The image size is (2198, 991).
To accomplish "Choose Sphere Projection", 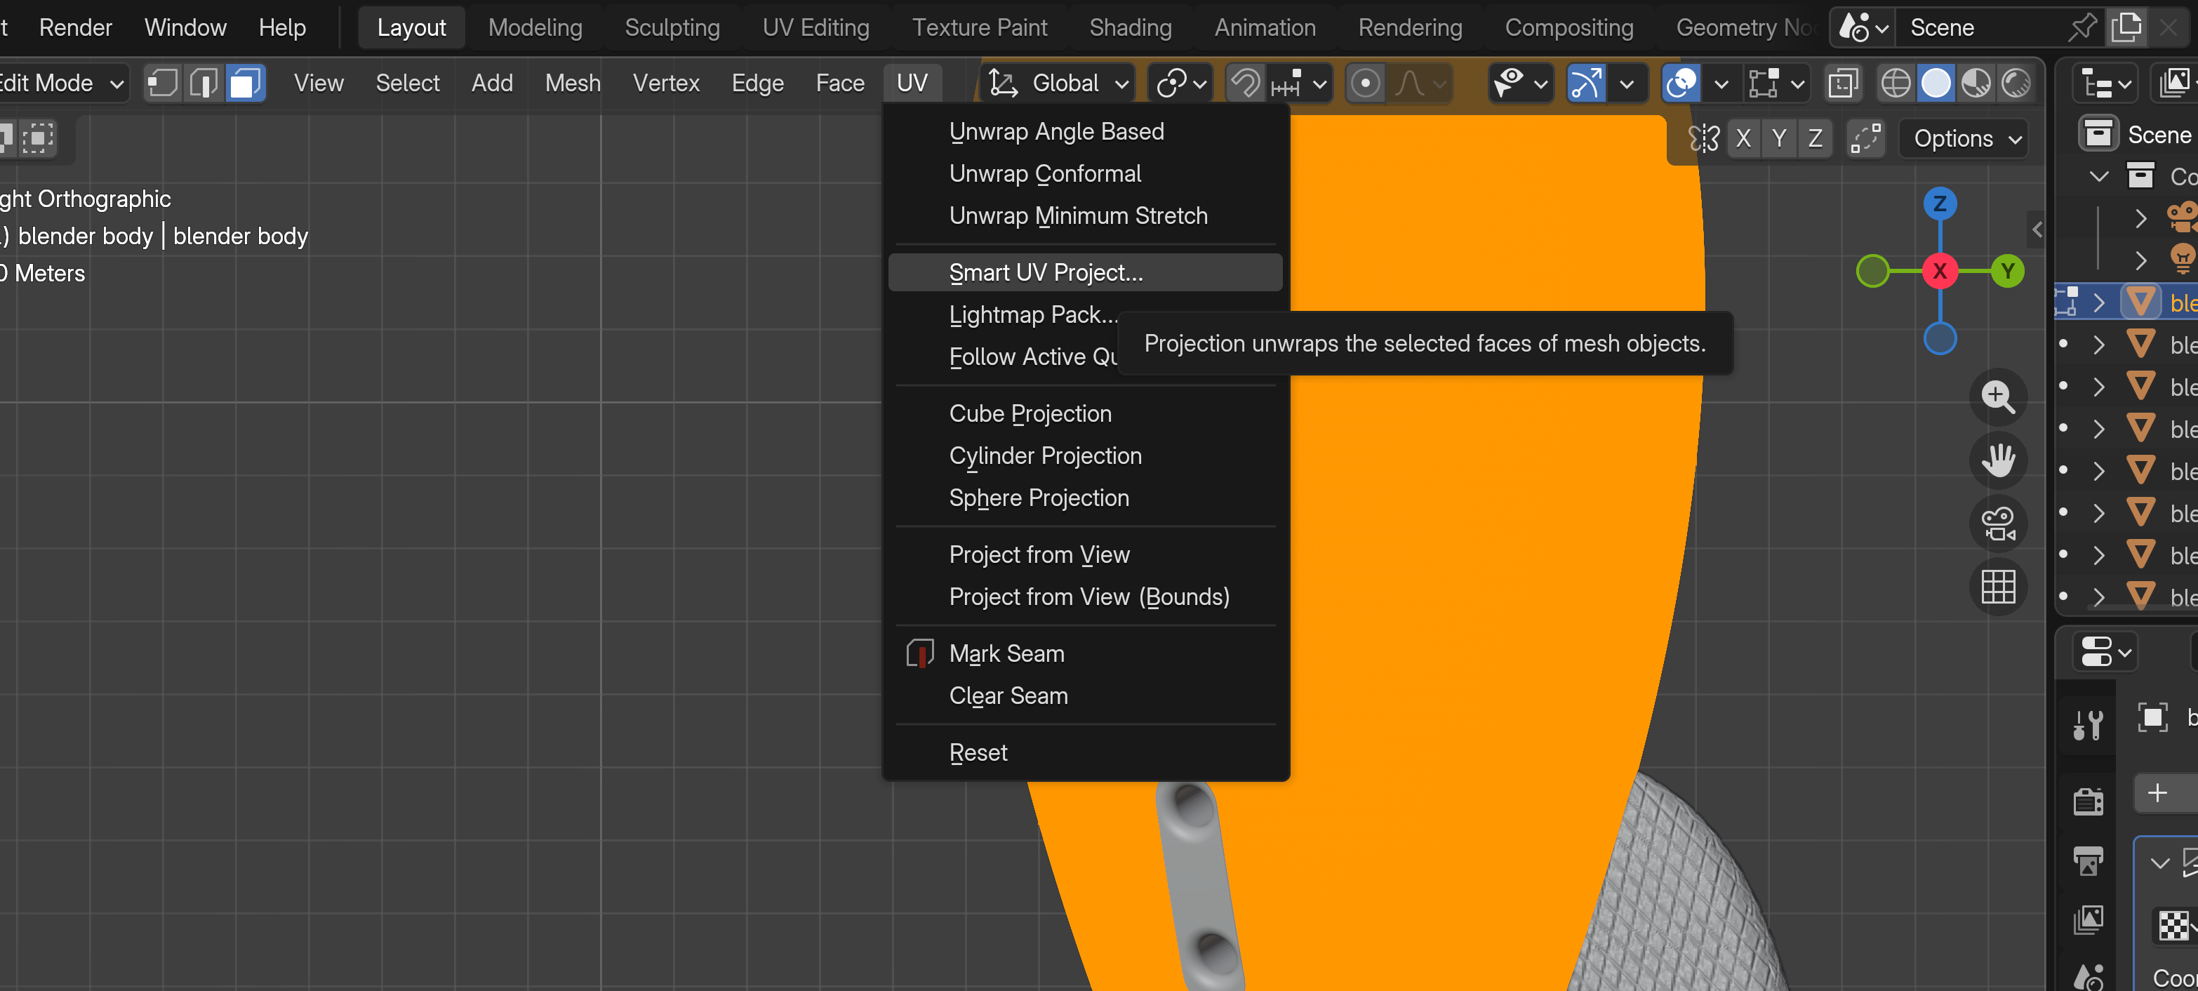I will (x=1084, y=498).
